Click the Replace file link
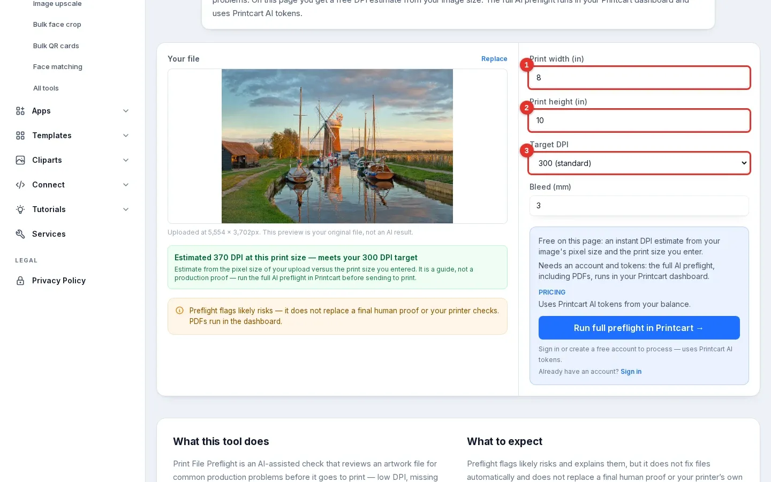The height and width of the screenshot is (482, 771). click(494, 59)
